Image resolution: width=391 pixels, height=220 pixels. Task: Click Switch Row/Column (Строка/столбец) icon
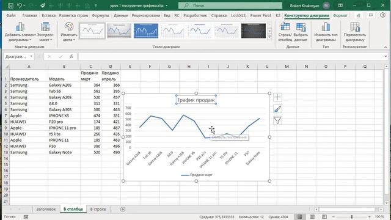[x=285, y=32]
